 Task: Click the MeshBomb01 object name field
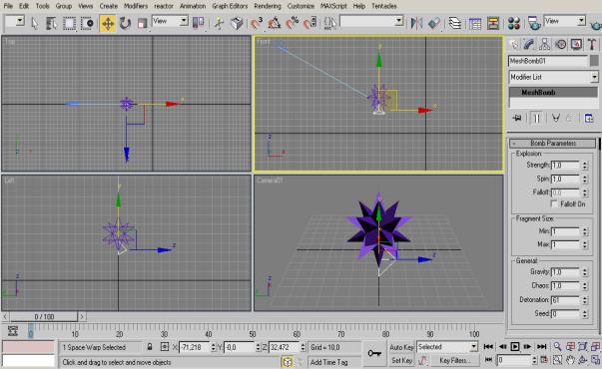pos(548,61)
